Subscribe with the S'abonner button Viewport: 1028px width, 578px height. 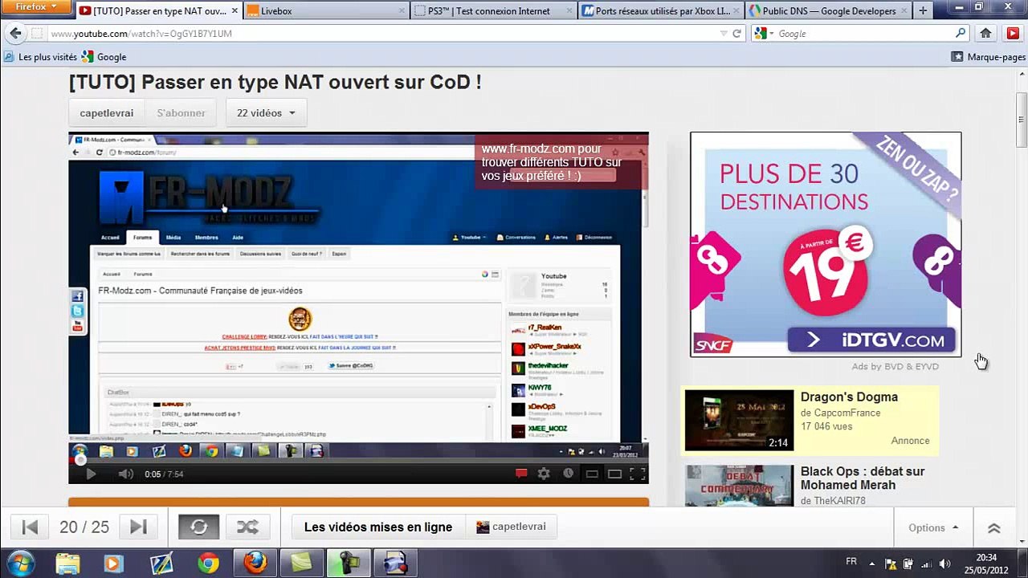point(181,113)
